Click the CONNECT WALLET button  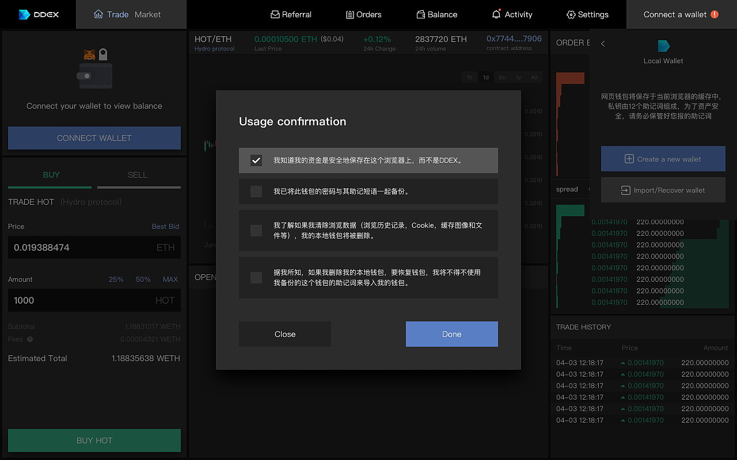[94, 138]
